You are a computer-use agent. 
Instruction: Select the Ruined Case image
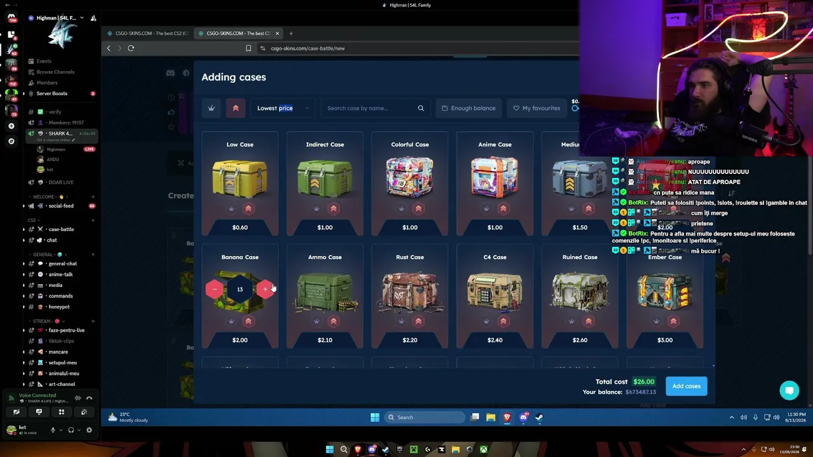click(x=580, y=291)
